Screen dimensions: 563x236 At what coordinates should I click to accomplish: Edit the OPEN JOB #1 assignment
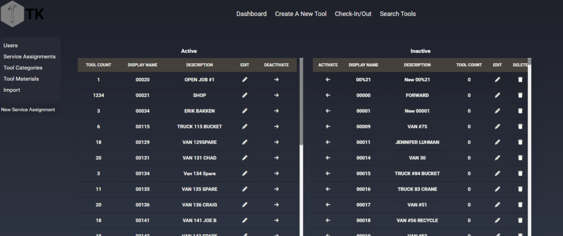click(245, 80)
